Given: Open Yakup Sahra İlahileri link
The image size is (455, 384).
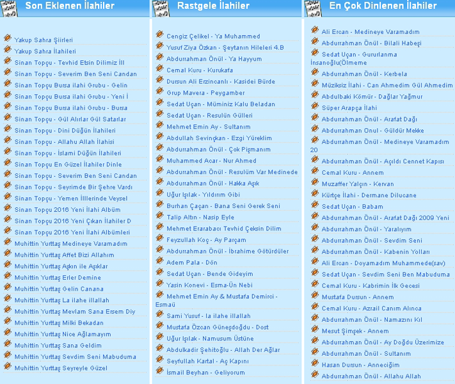Looking at the screenshot, I should [x=45, y=51].
